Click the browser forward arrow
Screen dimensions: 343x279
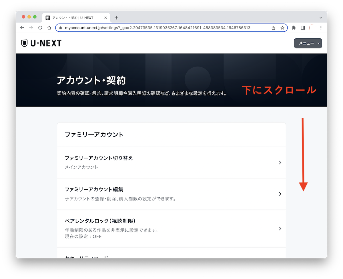[x=31, y=28]
